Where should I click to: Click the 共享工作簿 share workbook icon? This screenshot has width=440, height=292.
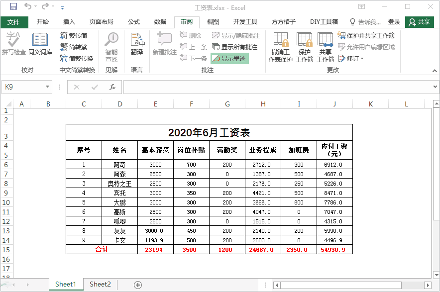[x=325, y=47]
